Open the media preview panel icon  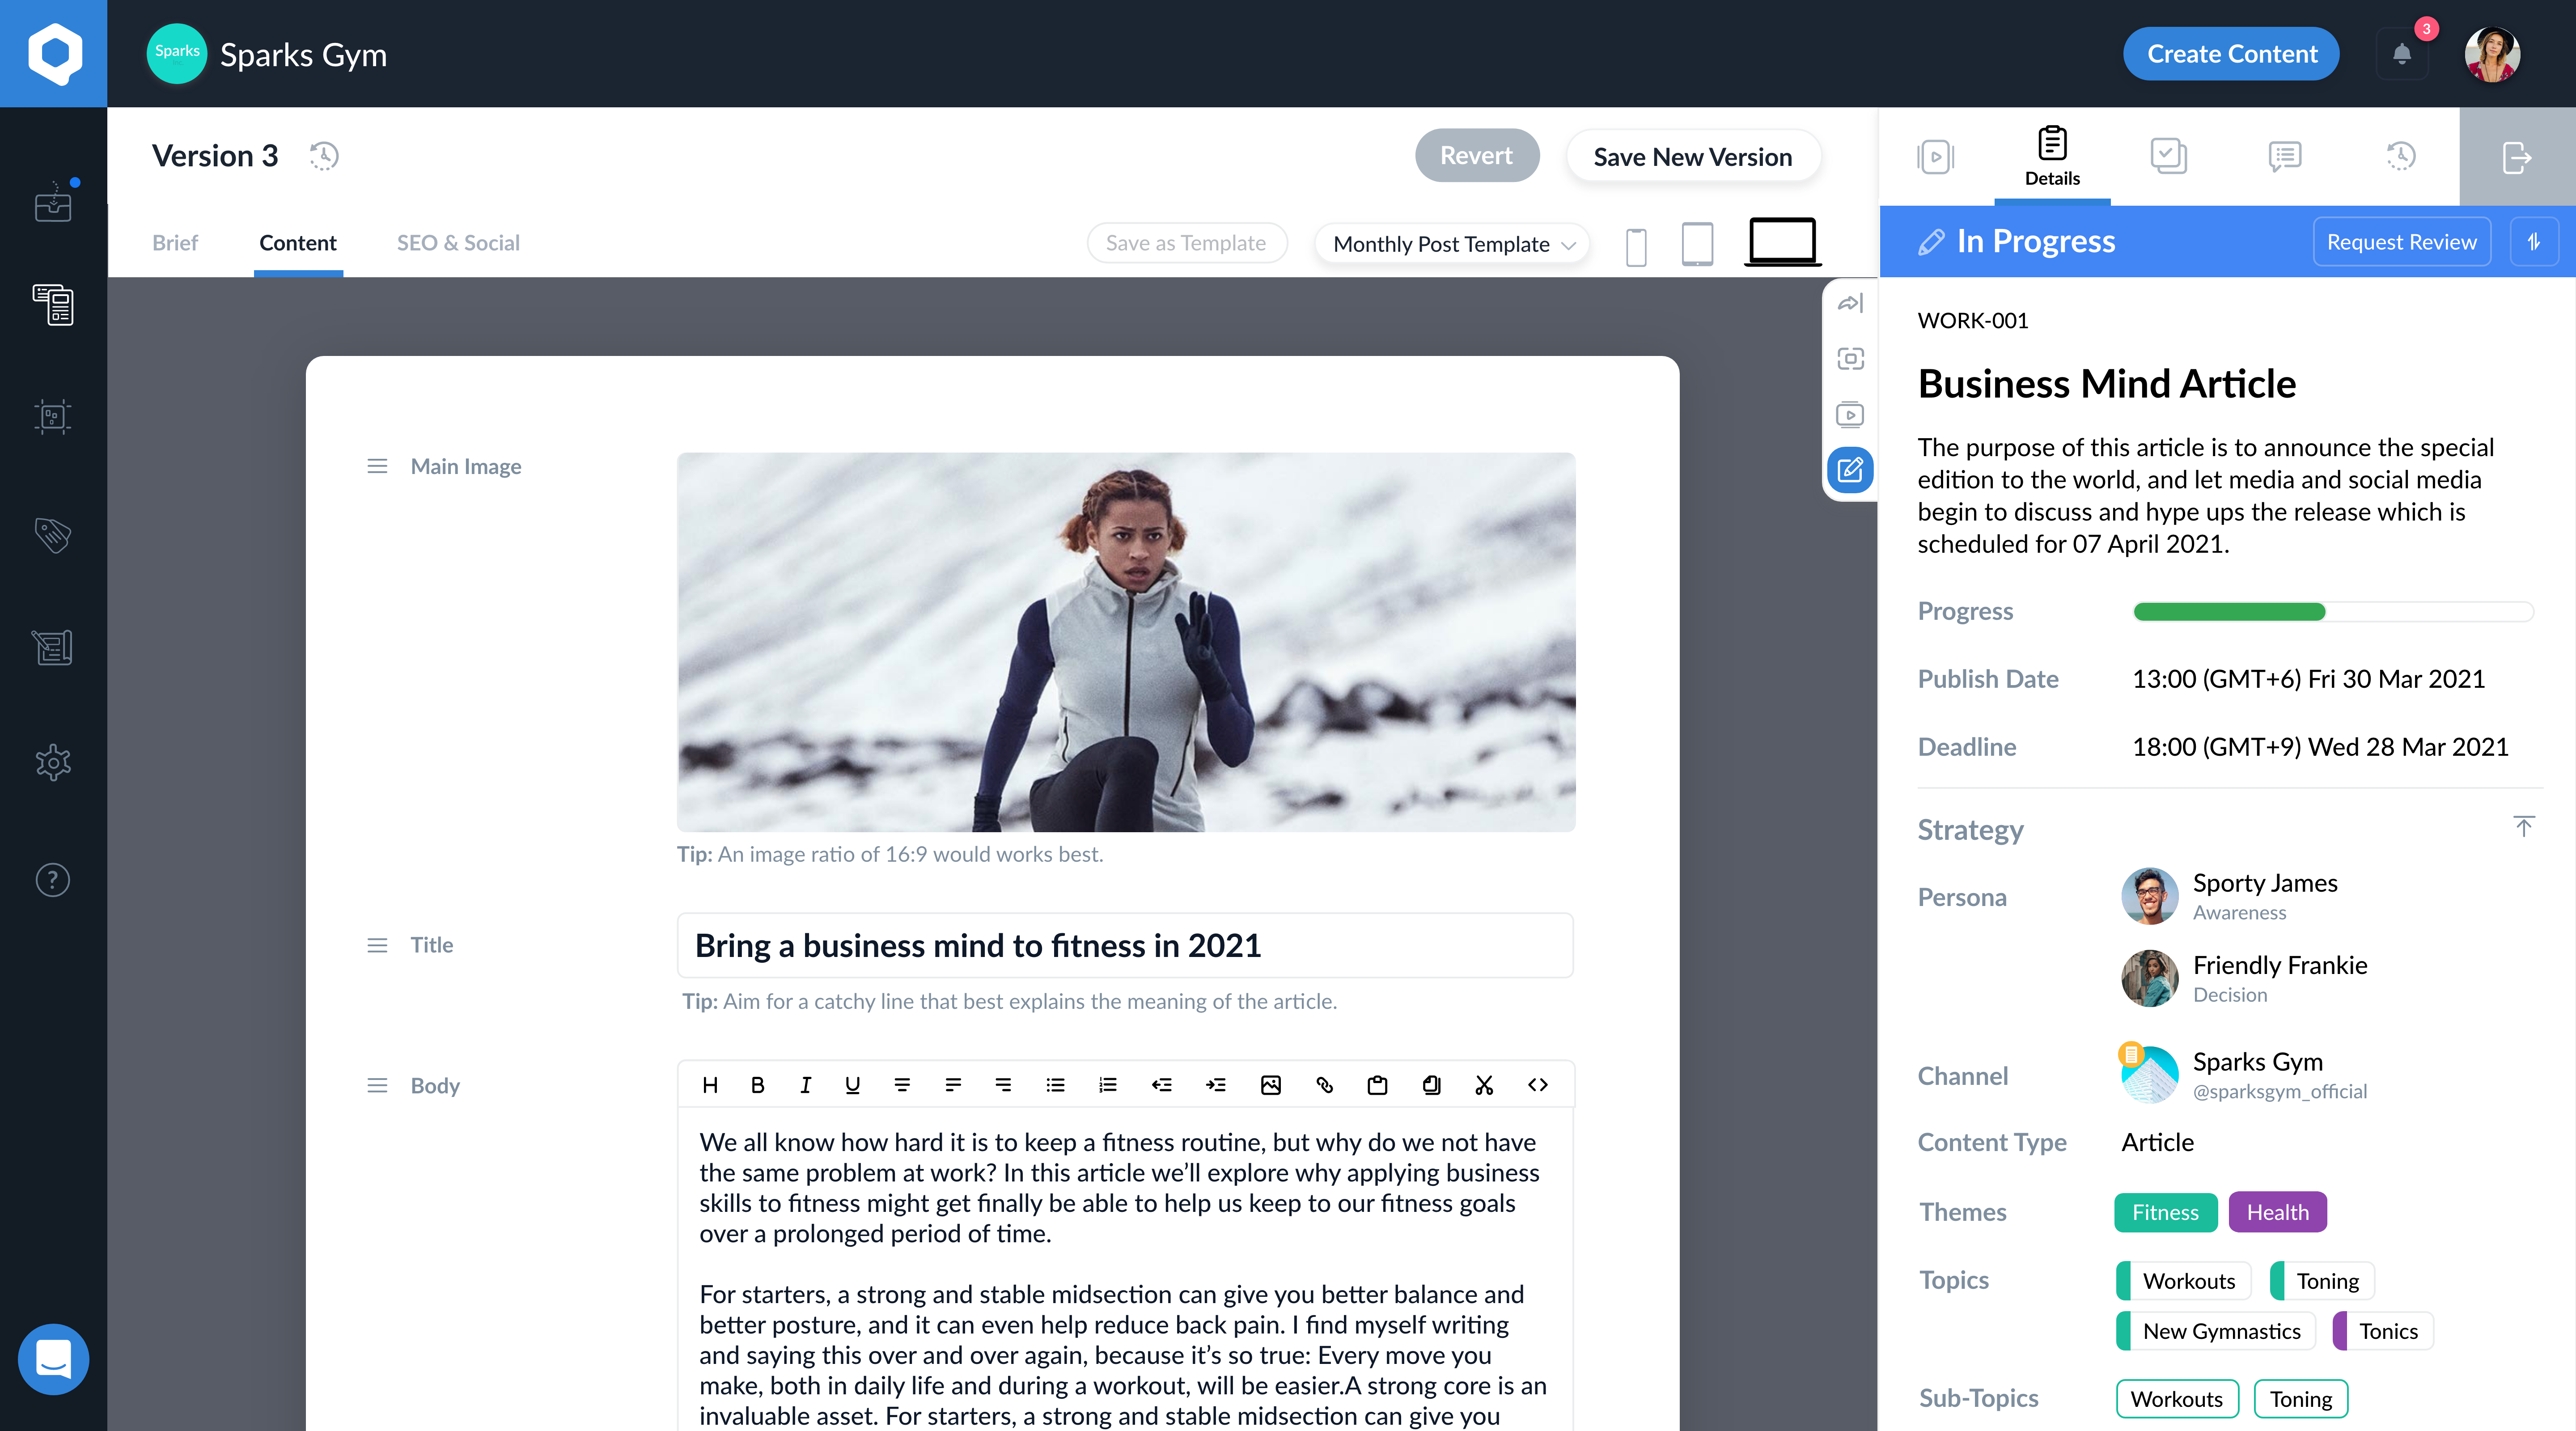pyautogui.click(x=1936, y=156)
